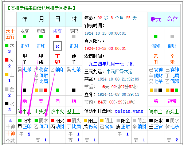184x145 pixels.
Task: Click the 天干五行 row label
Action: (11, 34)
